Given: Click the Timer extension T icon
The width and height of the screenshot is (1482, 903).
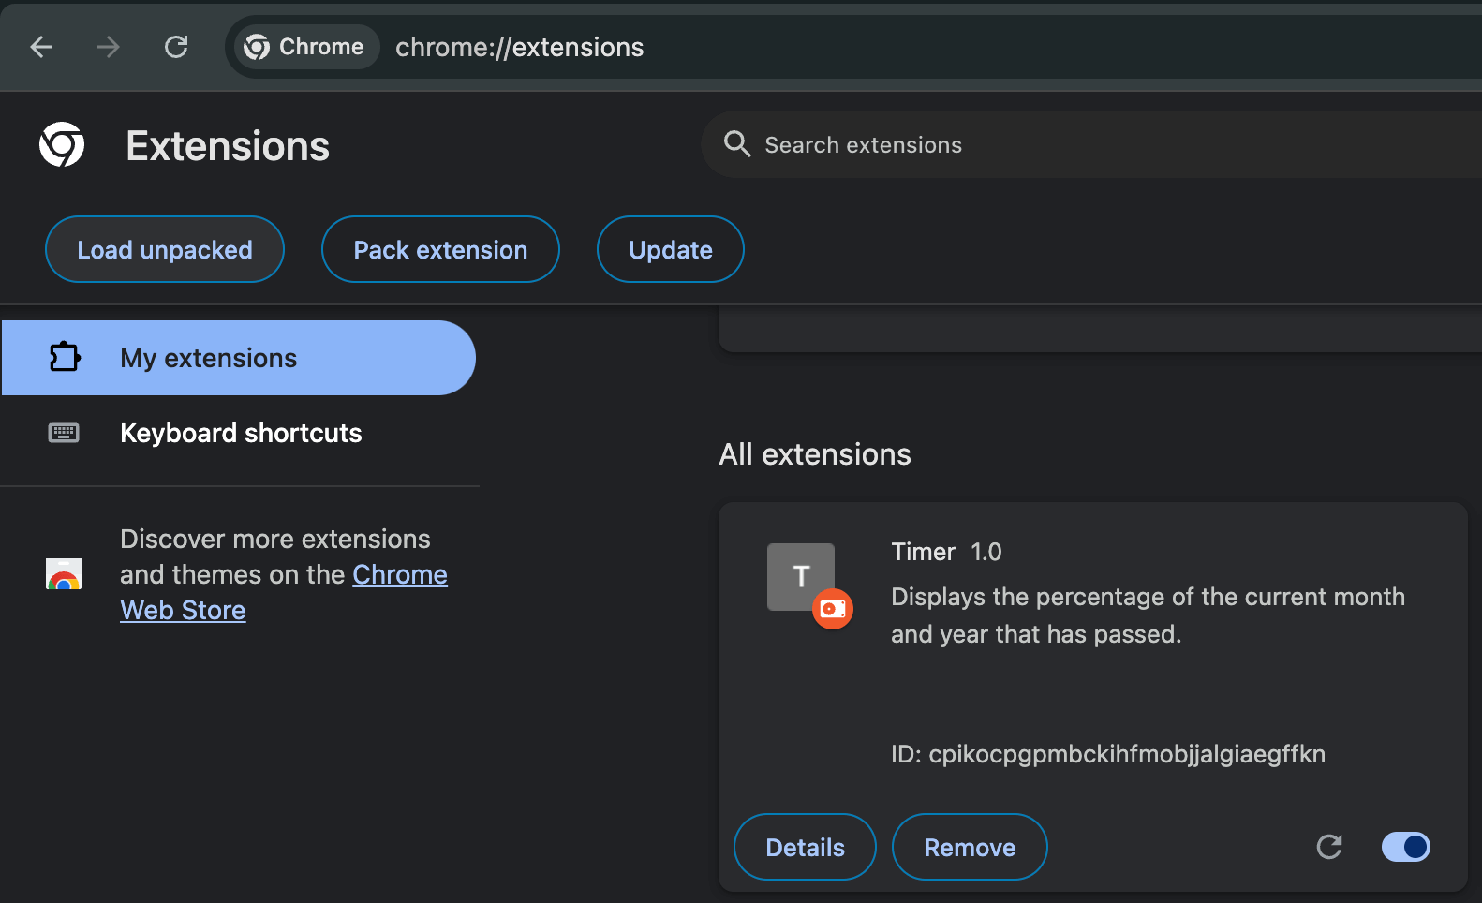Looking at the screenshot, I should pos(801,577).
